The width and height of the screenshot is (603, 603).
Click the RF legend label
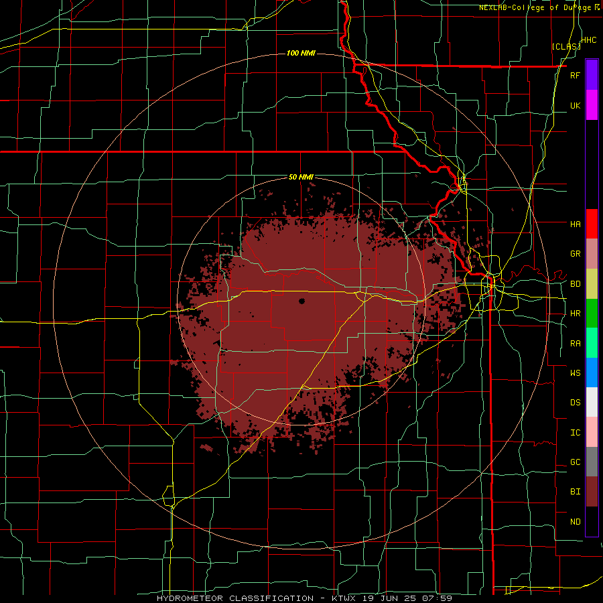(x=575, y=75)
